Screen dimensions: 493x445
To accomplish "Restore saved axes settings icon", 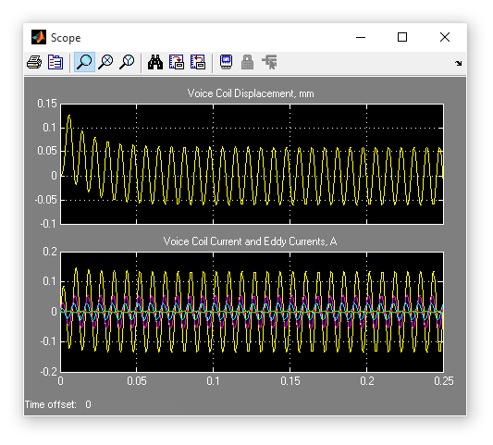I will [x=198, y=62].
